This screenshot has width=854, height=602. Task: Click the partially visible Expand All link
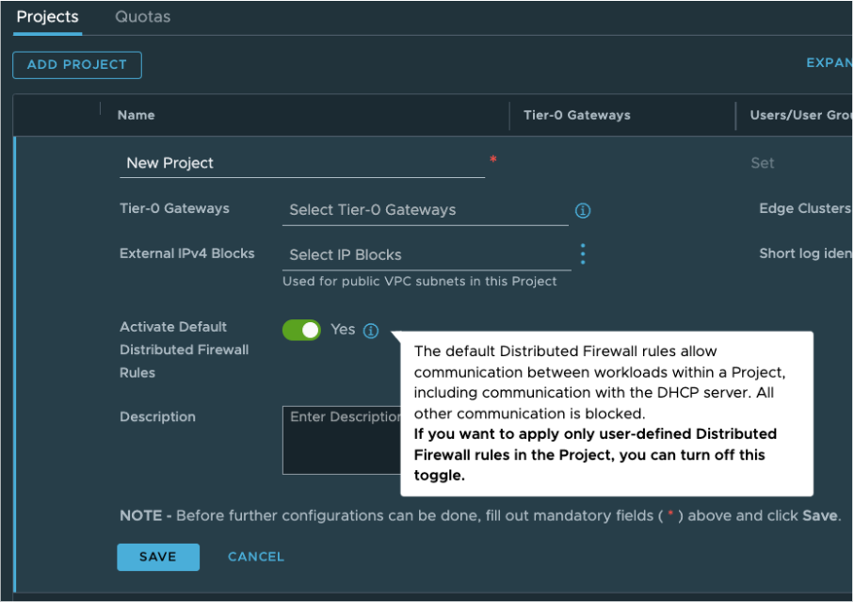pos(829,63)
